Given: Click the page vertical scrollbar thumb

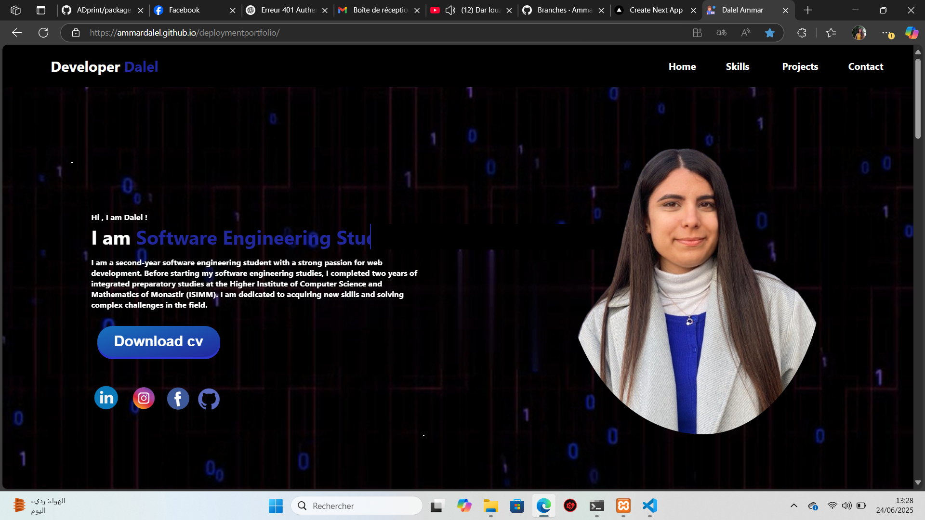Looking at the screenshot, I should point(918,99).
